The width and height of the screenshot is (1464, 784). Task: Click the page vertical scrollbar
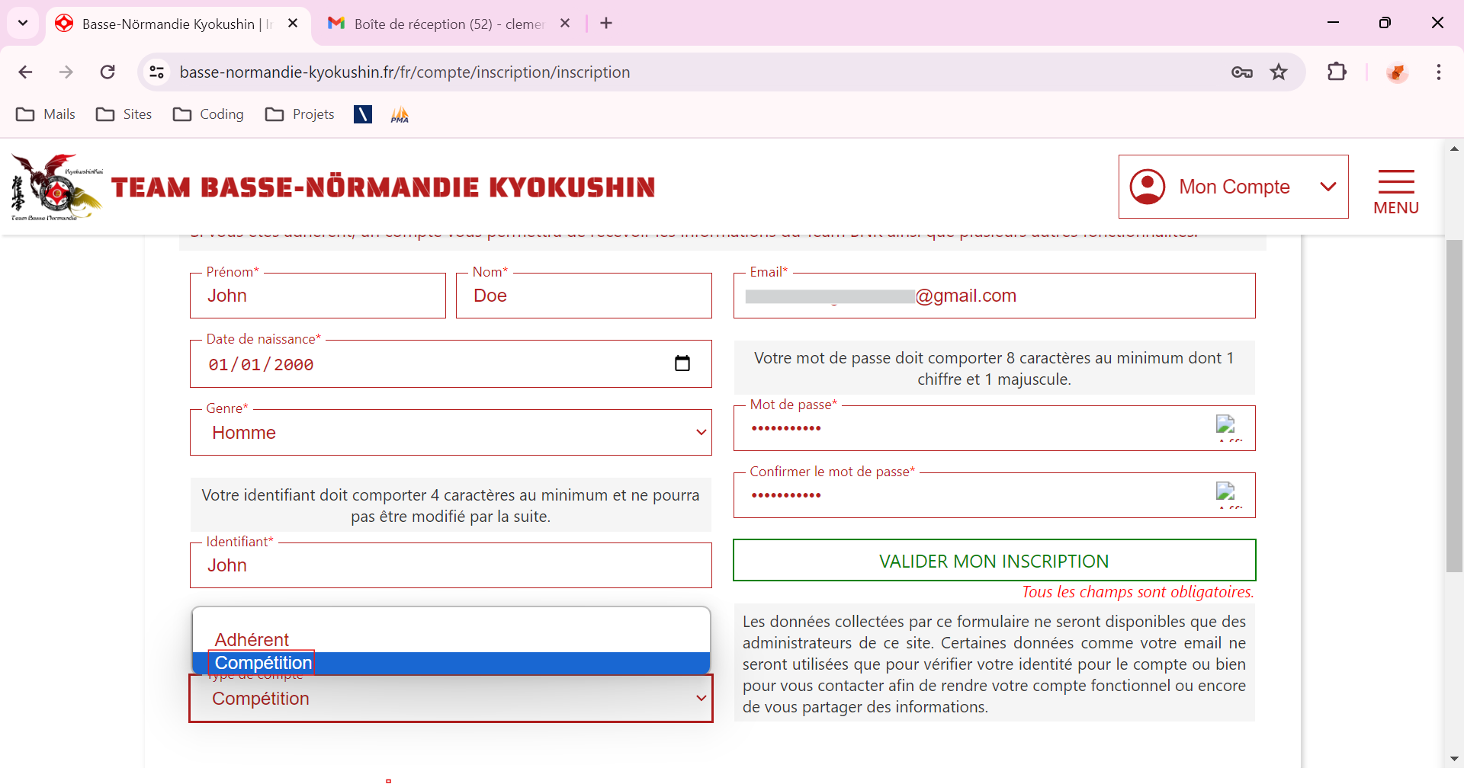point(1454,405)
